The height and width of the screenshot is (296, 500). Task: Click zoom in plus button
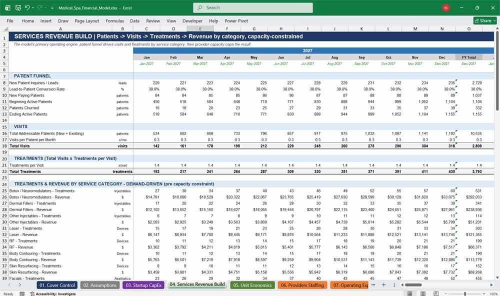(x=484, y=293)
